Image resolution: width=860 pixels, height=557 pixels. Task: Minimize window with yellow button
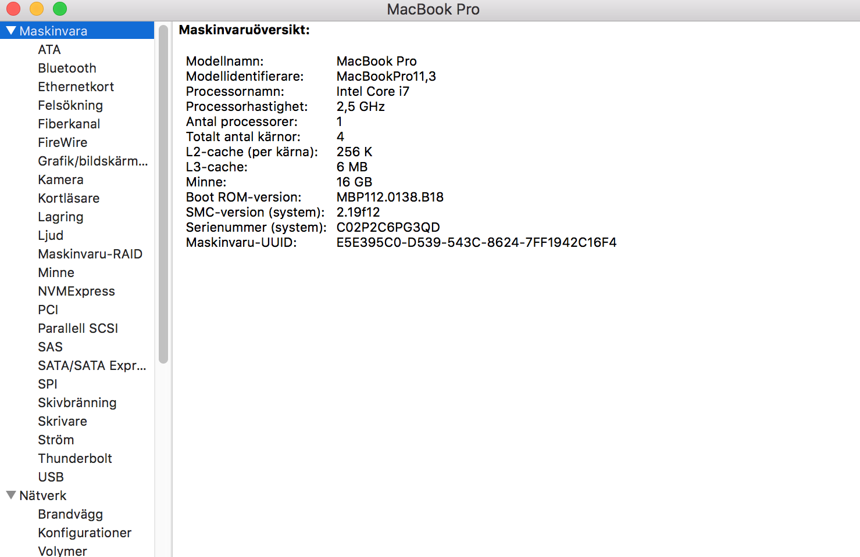pos(37,9)
